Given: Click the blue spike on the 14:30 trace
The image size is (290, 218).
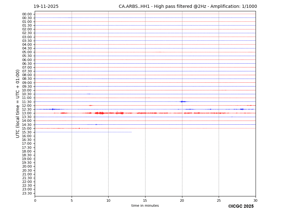Looking at the screenshot, I should point(96,125).
